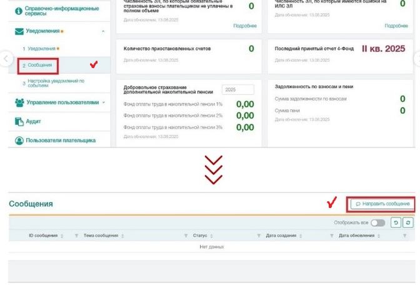
Task: Click the first Подробнее link at top
Action: pyautogui.click(x=244, y=26)
